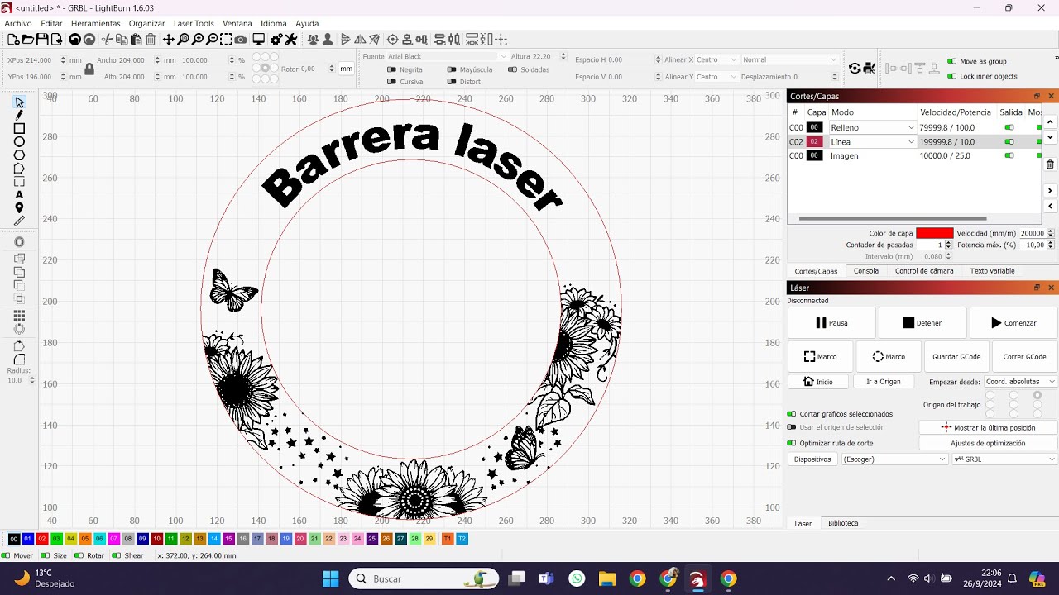Open the Herramientas menu
1059x595 pixels.
tap(95, 23)
